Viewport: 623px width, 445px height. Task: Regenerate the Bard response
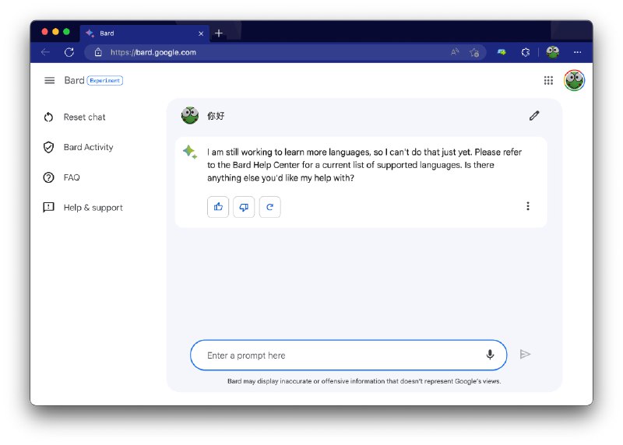point(269,207)
